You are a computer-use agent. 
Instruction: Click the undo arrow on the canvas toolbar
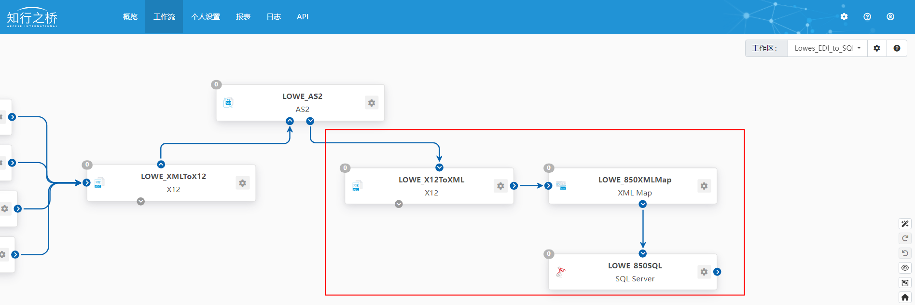[905, 253]
